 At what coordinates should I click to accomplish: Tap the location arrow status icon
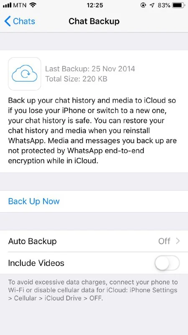(152, 5)
